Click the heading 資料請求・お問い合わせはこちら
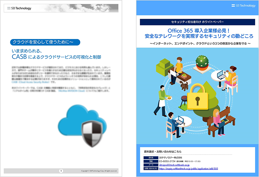This screenshot has height=177, width=259. [163, 151]
